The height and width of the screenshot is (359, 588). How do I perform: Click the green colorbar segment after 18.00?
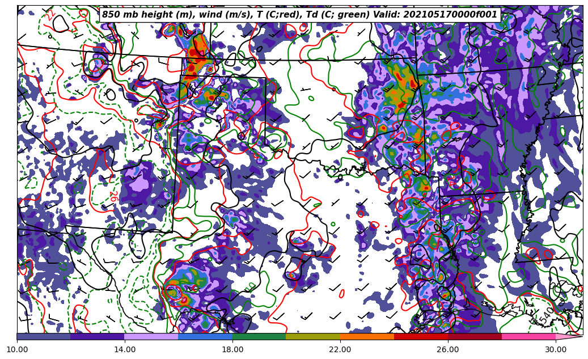(x=259, y=336)
